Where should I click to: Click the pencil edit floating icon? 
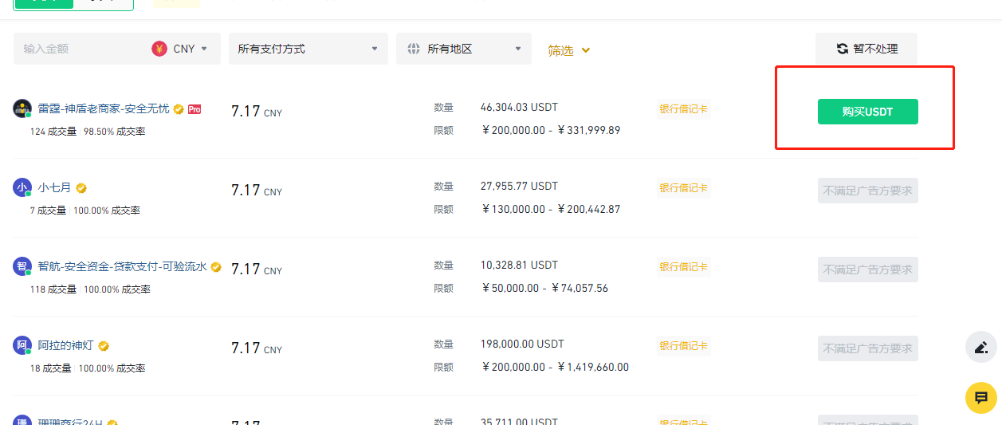coord(980,347)
